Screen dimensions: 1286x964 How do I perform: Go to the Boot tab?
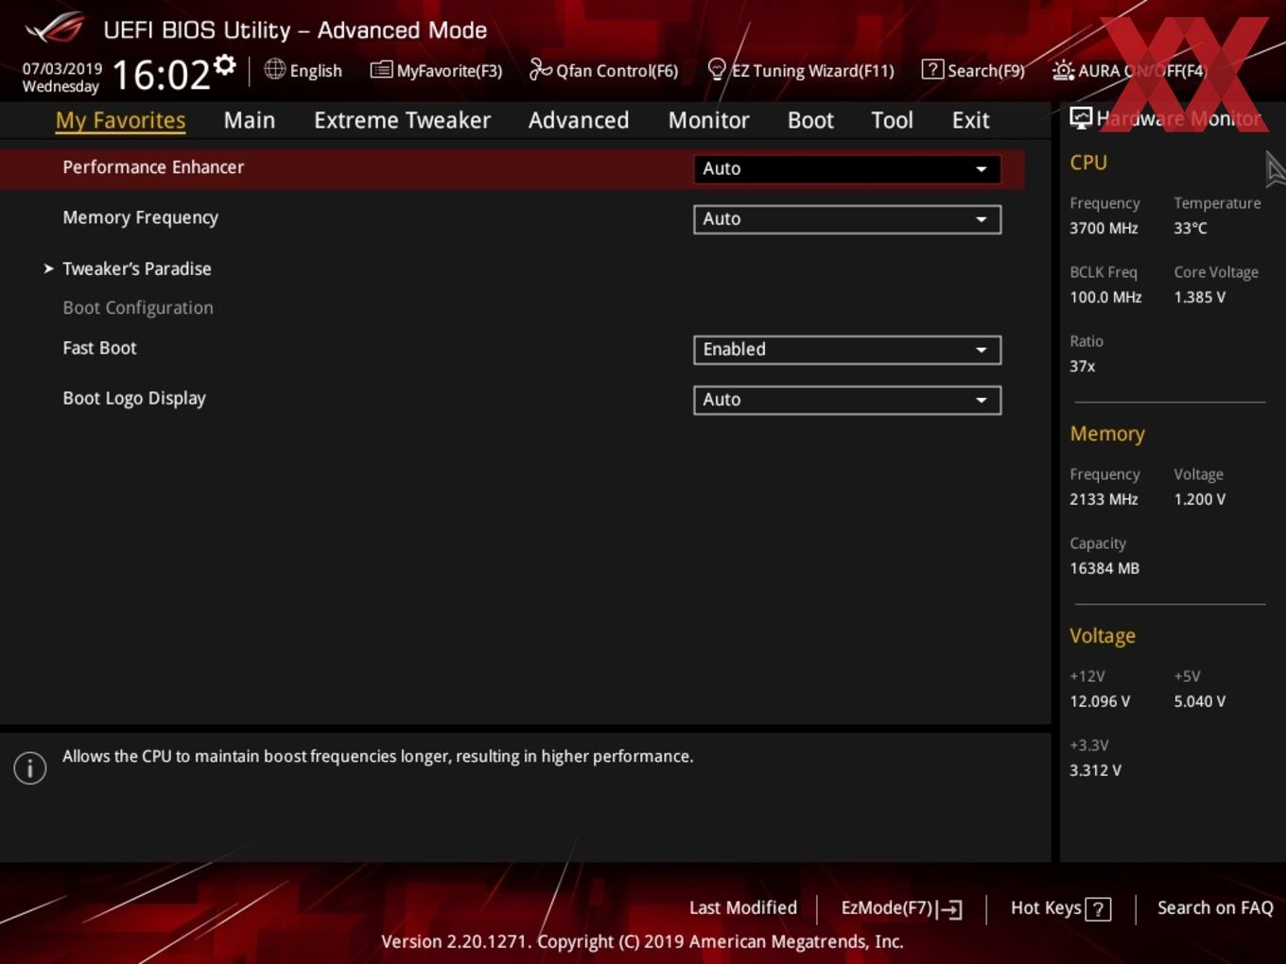[x=810, y=120]
